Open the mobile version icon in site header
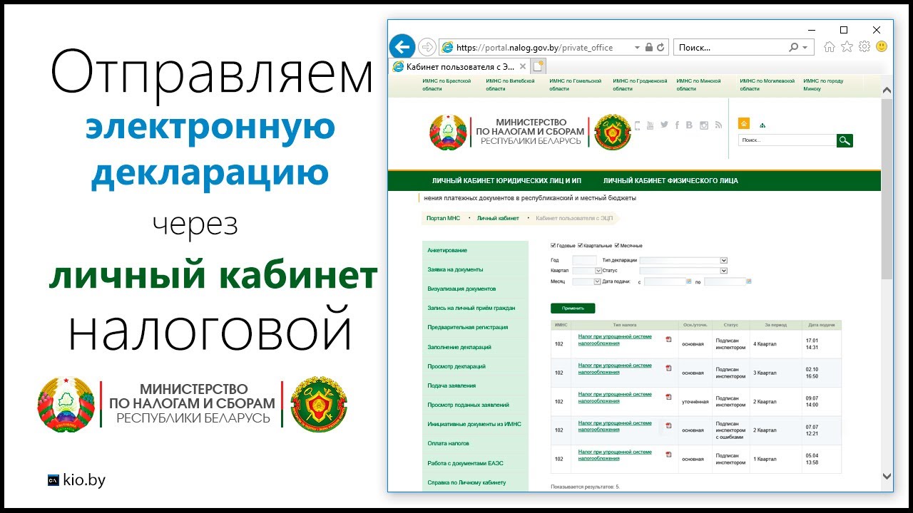 [x=638, y=125]
